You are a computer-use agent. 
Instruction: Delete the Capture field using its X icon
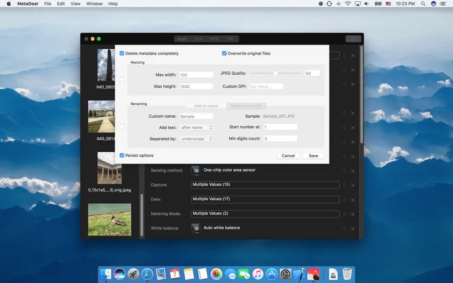point(353,186)
